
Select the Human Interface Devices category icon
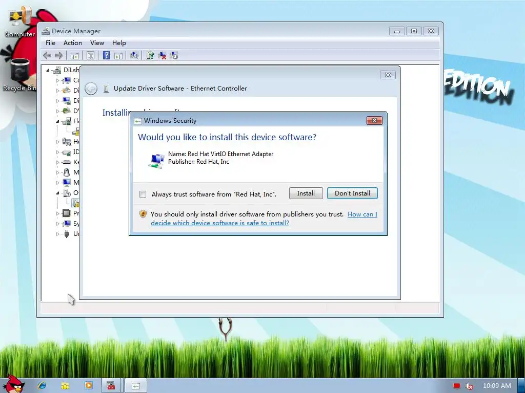[67, 141]
